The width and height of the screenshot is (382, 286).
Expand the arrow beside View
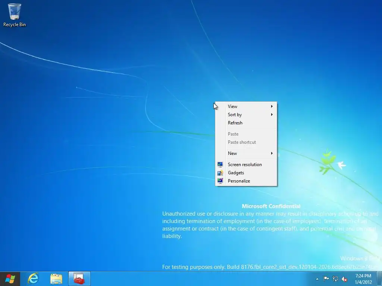point(272,106)
